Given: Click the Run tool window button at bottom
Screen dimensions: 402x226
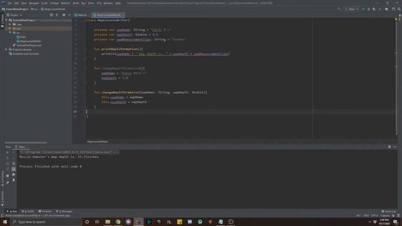Looking at the screenshot, I should pos(12,212).
